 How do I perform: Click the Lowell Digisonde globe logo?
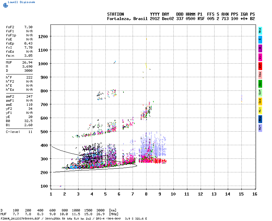click(x=5, y=5)
